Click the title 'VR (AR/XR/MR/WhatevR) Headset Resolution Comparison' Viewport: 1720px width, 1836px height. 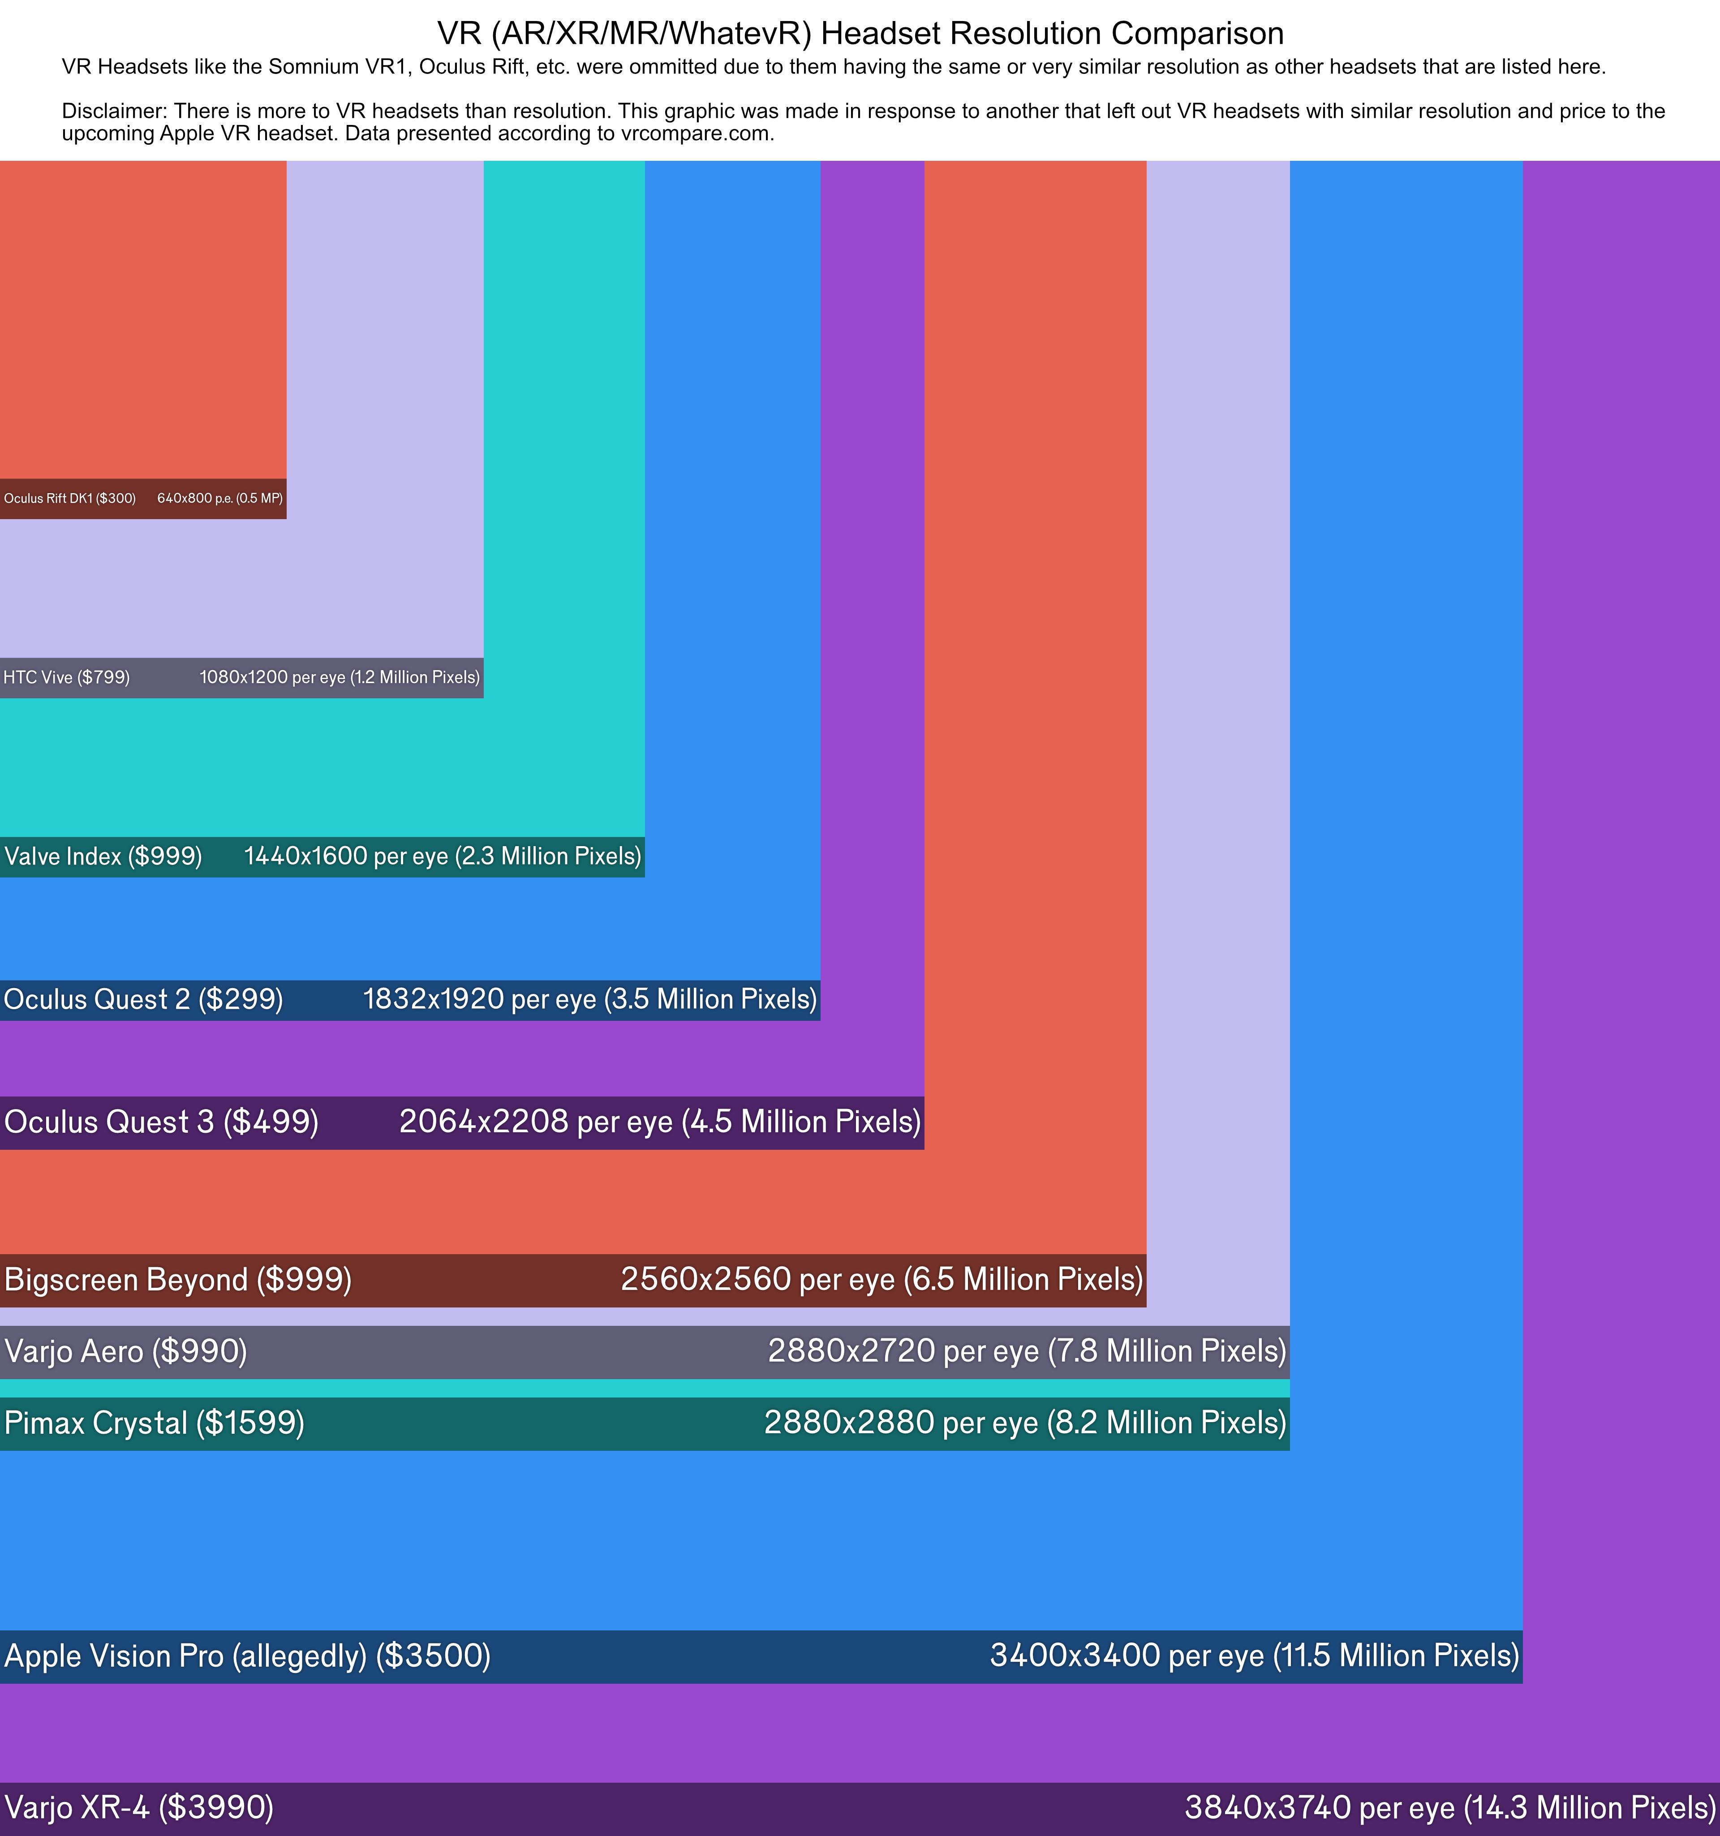click(x=860, y=34)
